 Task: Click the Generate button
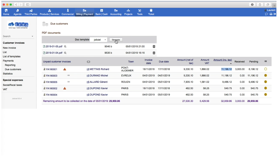(116, 40)
